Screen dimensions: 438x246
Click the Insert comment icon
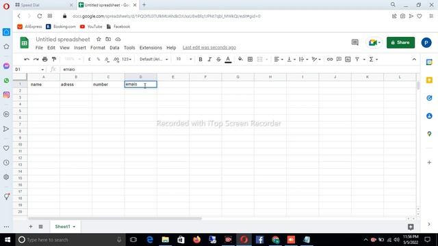pos(339,59)
